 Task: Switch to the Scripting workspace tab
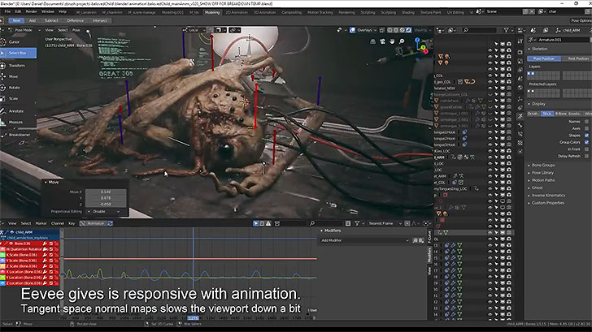[x=368, y=12]
